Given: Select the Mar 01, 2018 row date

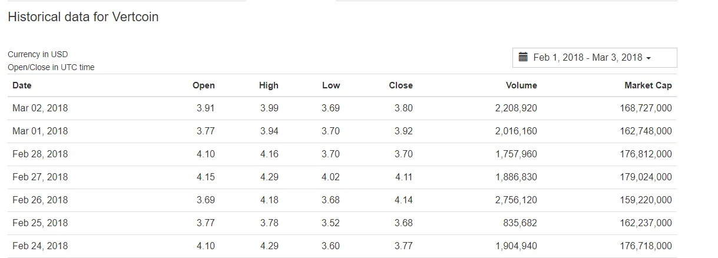Looking at the screenshot, I should (x=40, y=131).
